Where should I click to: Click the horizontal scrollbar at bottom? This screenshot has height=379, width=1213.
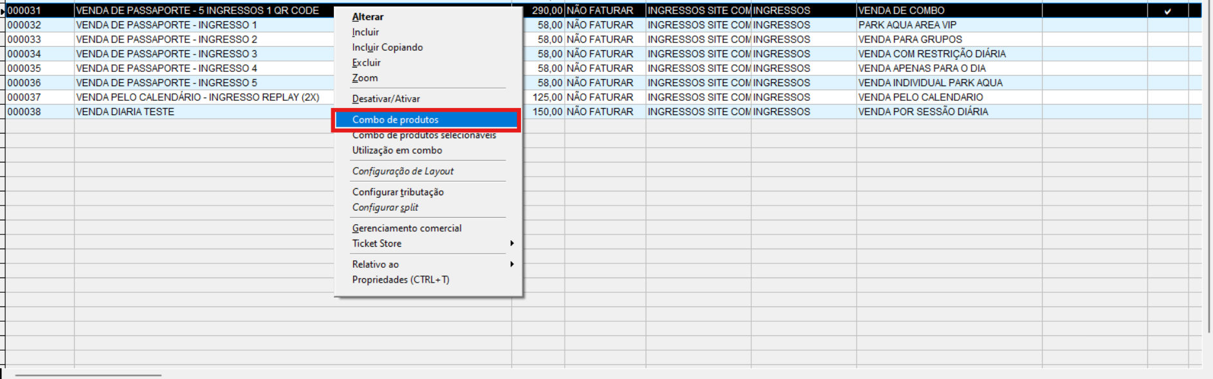[x=88, y=375]
